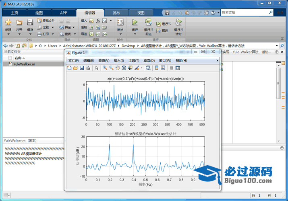Click Find Files (查找文件) in ribbon
This screenshot has width=288, height=201.
[x=46, y=21]
